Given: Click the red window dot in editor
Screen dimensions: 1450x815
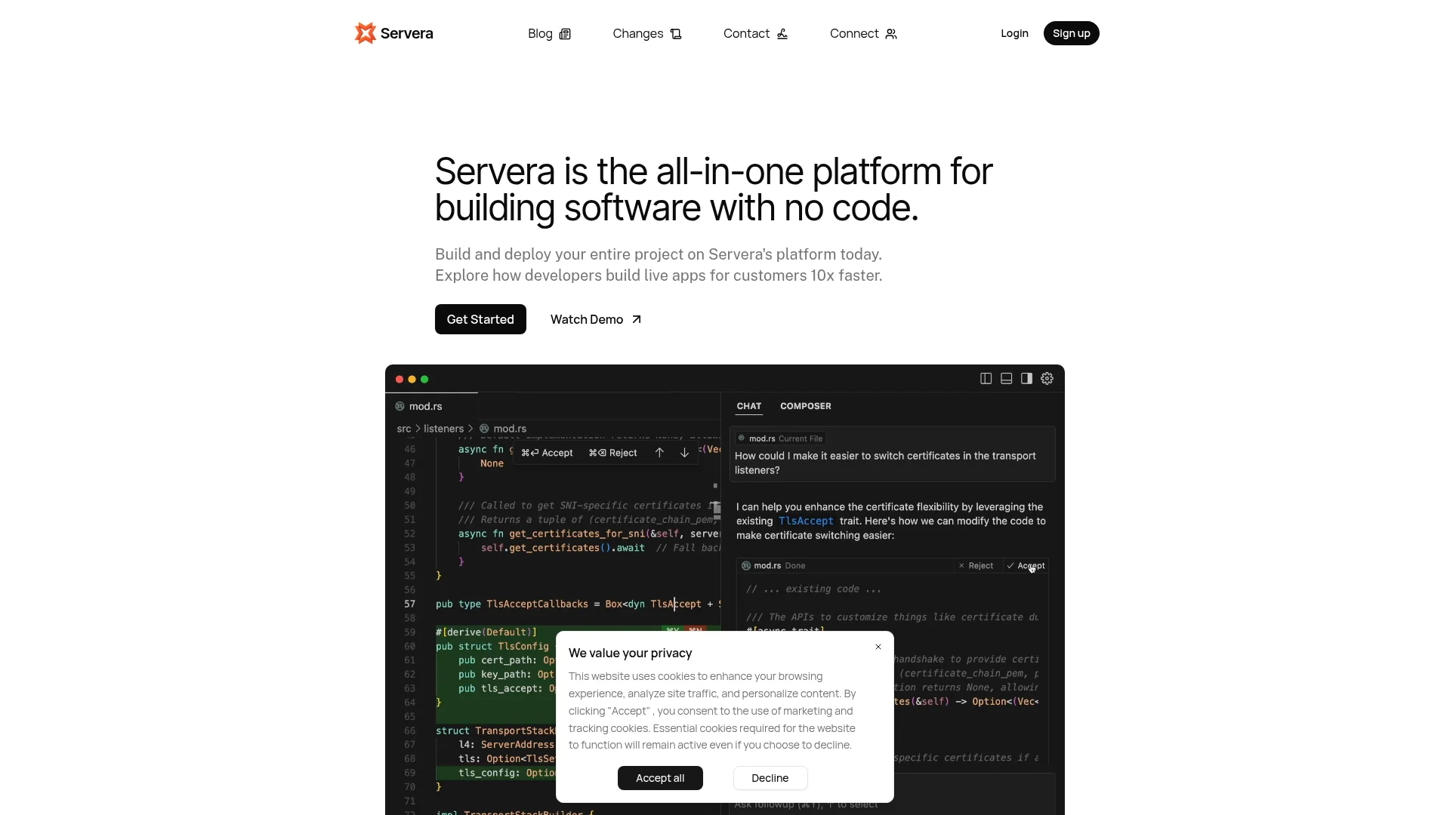Looking at the screenshot, I should click(400, 380).
